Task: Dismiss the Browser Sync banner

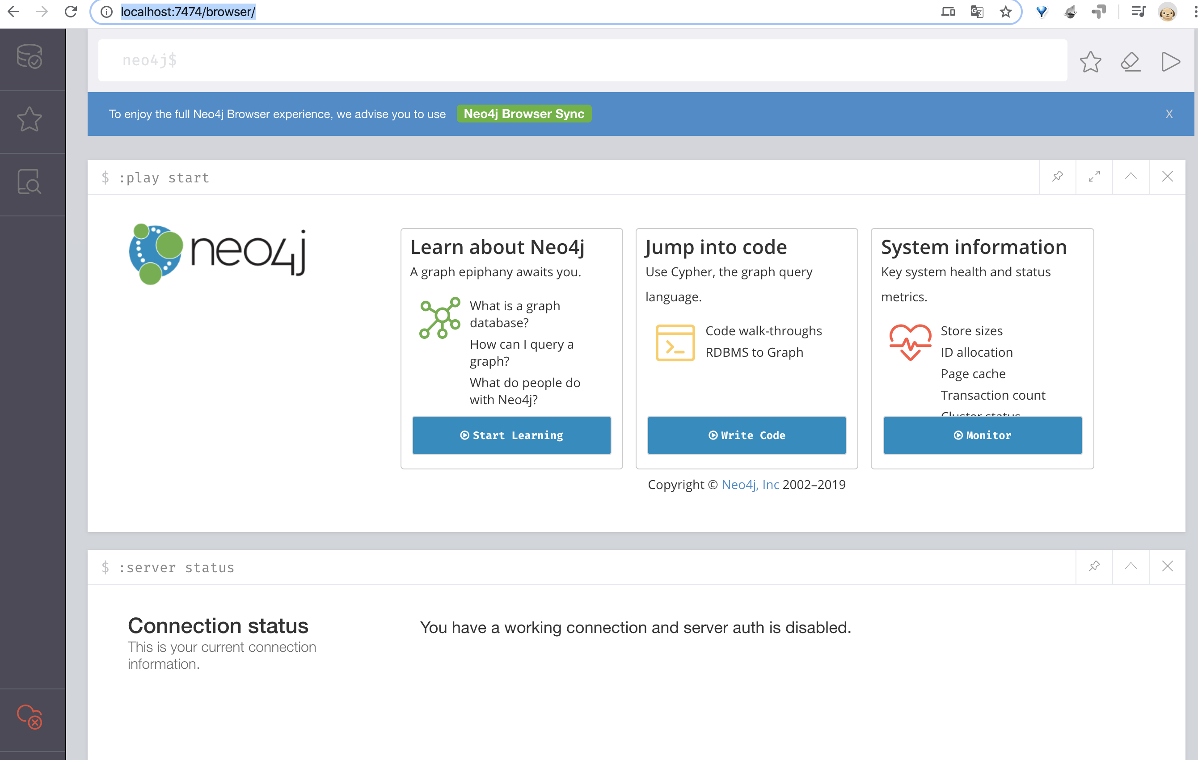Action: tap(1169, 114)
